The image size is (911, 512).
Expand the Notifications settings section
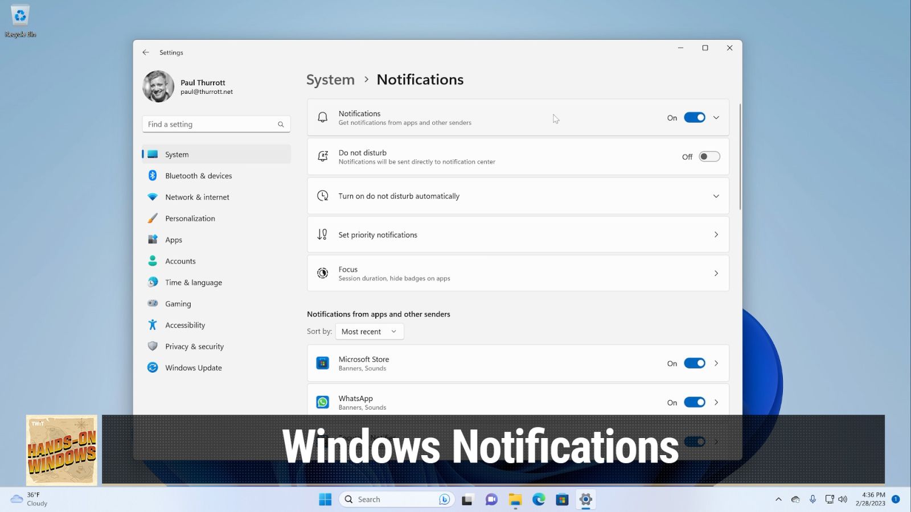click(716, 117)
